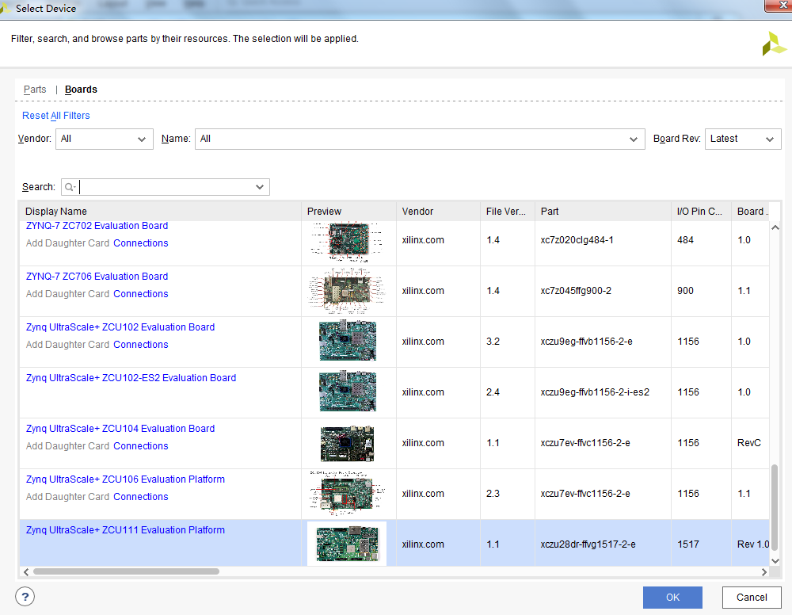Image resolution: width=792 pixels, height=615 pixels.
Task: Click the search magnifier icon
Action: [x=69, y=187]
